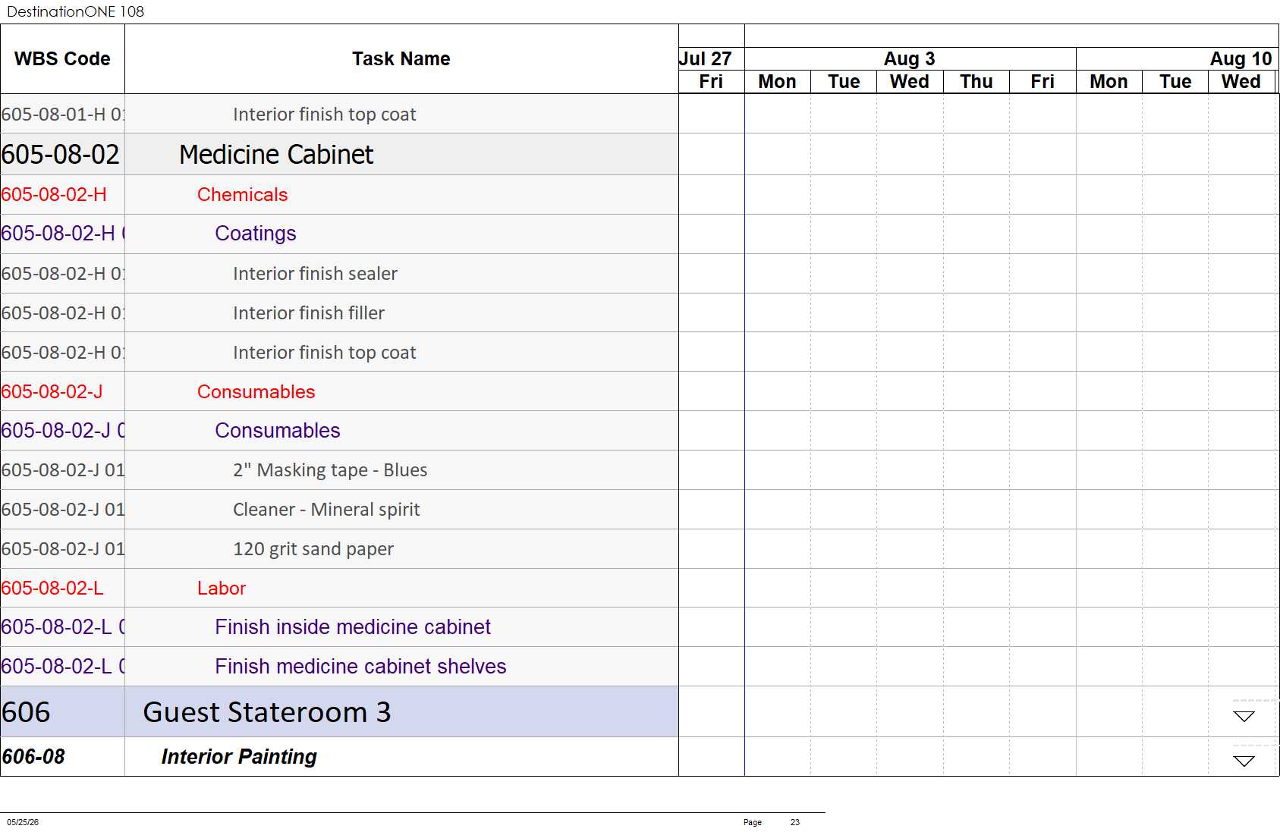Select the Task Name column header
The height and width of the screenshot is (832, 1280).
point(401,59)
